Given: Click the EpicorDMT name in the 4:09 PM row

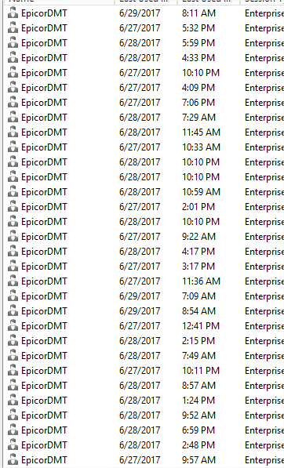Looking at the screenshot, I should click(44, 88).
